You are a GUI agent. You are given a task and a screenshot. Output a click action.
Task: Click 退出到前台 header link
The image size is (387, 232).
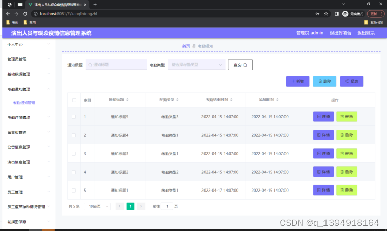(x=340, y=33)
